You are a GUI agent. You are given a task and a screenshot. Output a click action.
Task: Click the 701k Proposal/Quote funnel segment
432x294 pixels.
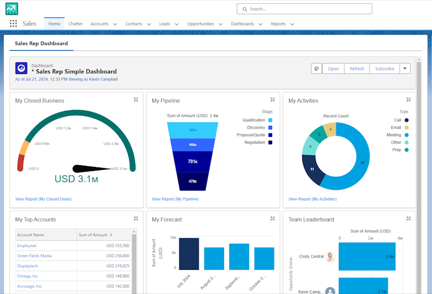193,162
